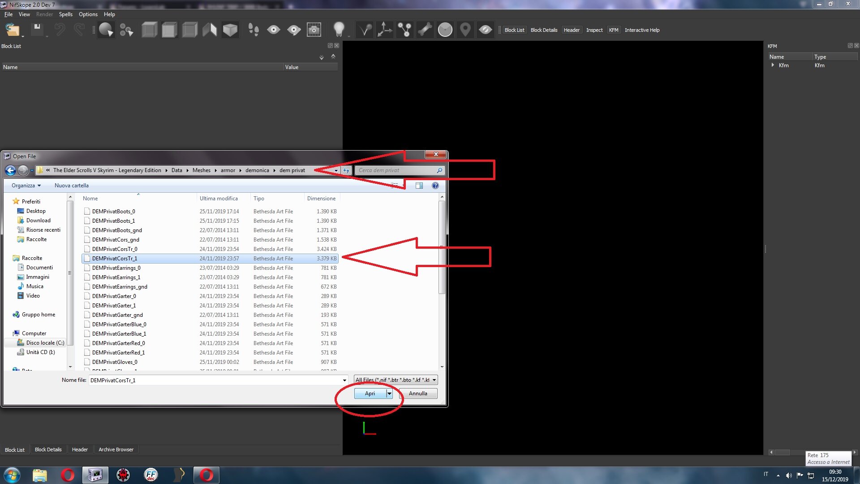Viewport: 860px width, 484px height.
Task: Select file DEMPrivatBoots_0
Action: pyautogui.click(x=210, y=212)
